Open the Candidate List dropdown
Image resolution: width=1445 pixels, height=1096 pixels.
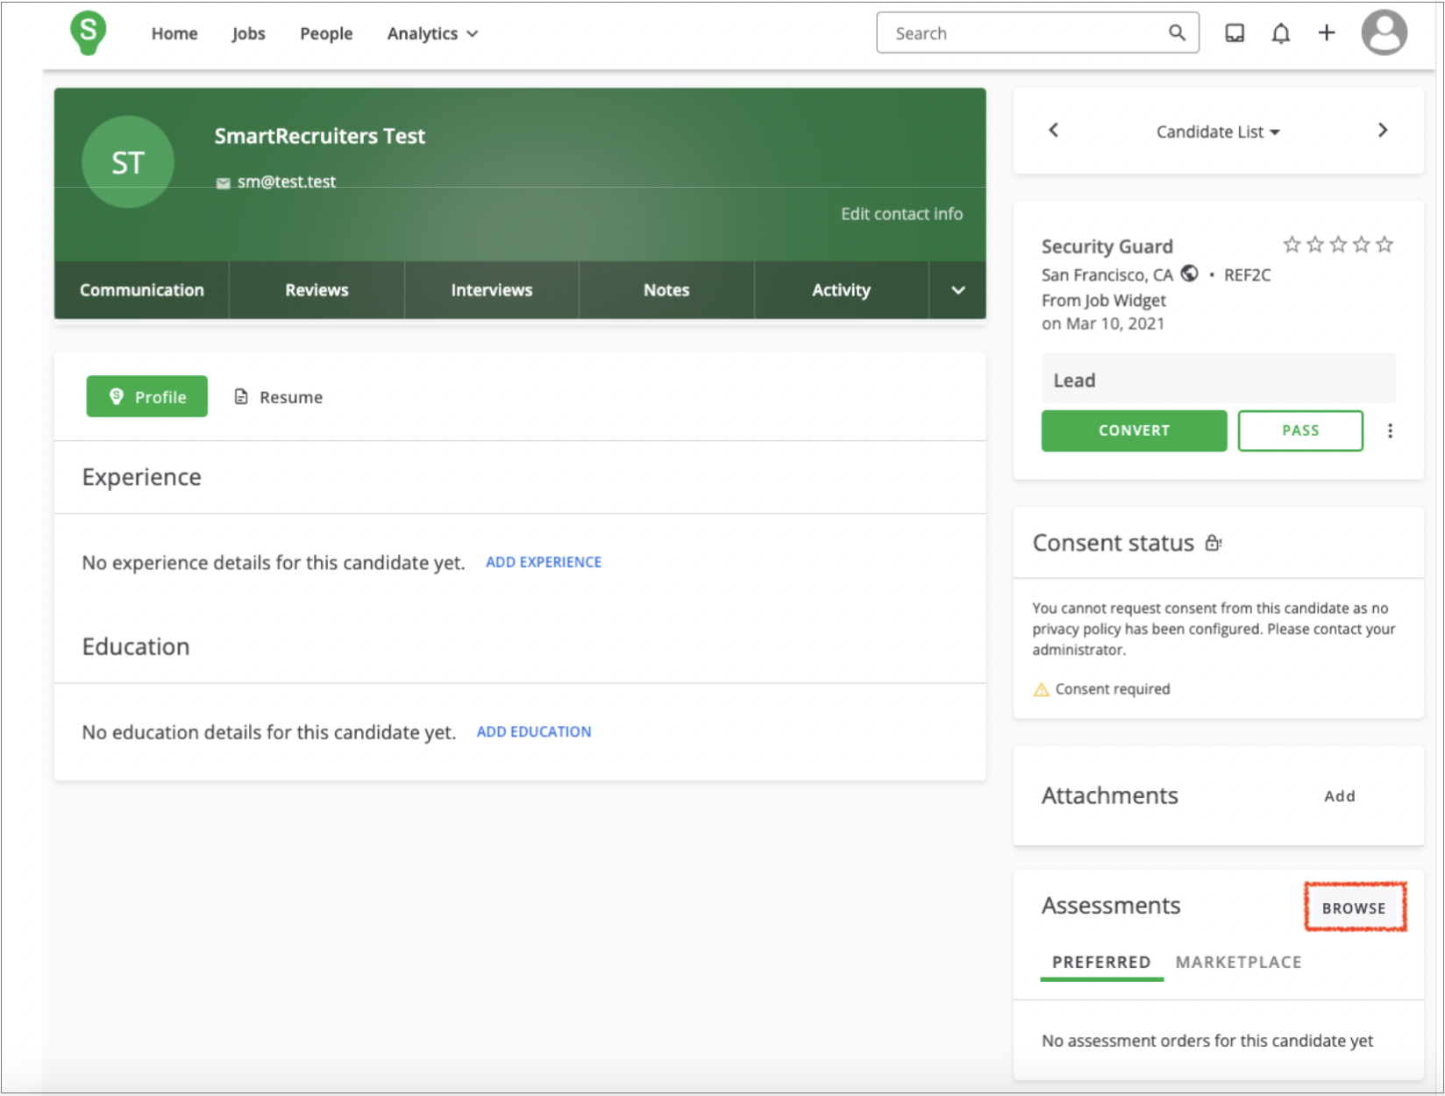pos(1218,132)
